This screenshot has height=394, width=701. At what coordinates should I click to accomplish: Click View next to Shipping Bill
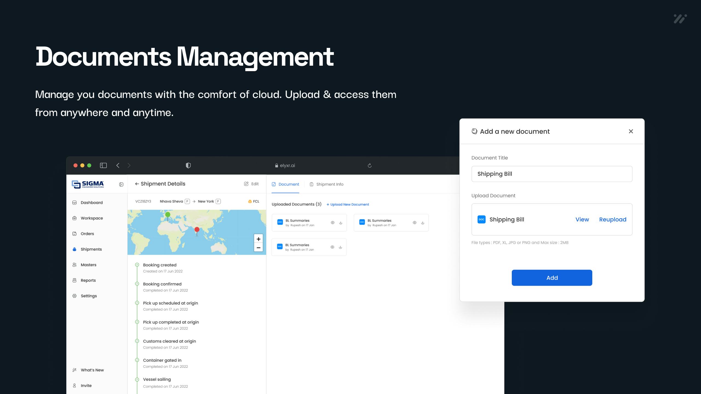pos(582,219)
